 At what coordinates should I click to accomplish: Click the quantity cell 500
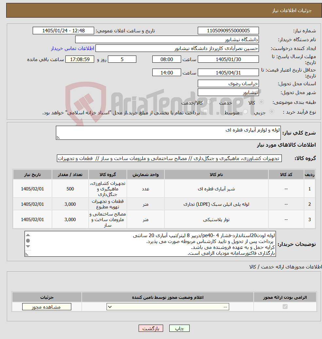[70, 189]
